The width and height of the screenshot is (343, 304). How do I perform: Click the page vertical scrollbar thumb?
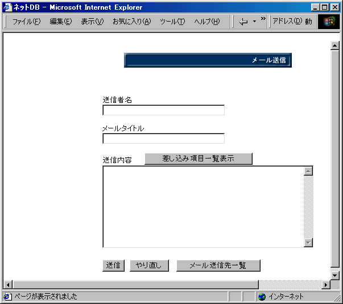point(334,159)
